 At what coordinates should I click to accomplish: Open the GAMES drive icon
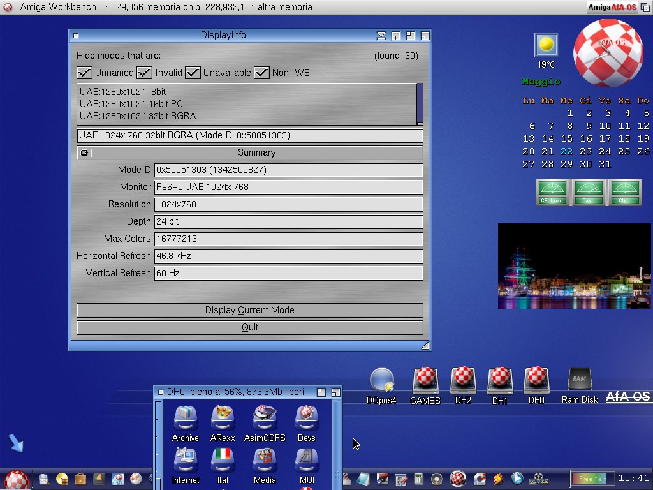[x=425, y=382]
